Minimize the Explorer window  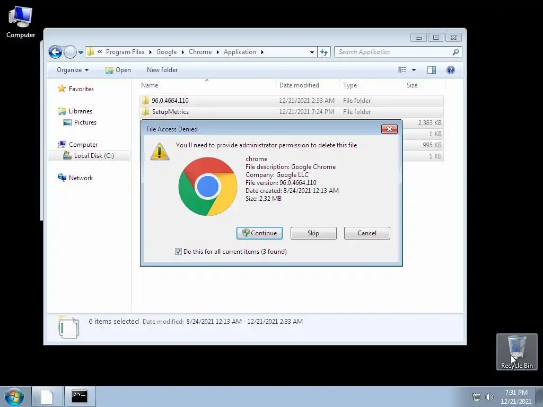coord(419,38)
